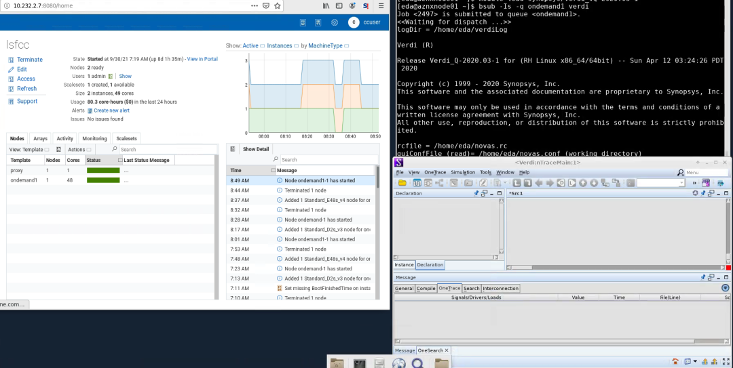Click the Refresh link

click(26, 88)
